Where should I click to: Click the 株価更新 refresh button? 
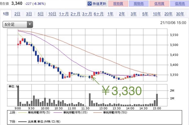pos(97,4)
